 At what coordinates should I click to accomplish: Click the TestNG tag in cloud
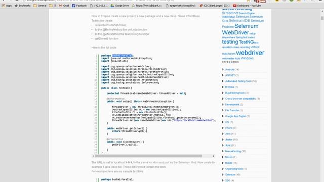point(247,42)
